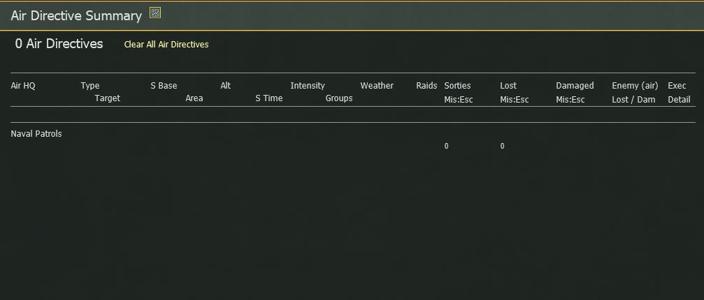704x300 pixels.
Task: Select the Alt column header
Action: tap(225, 86)
